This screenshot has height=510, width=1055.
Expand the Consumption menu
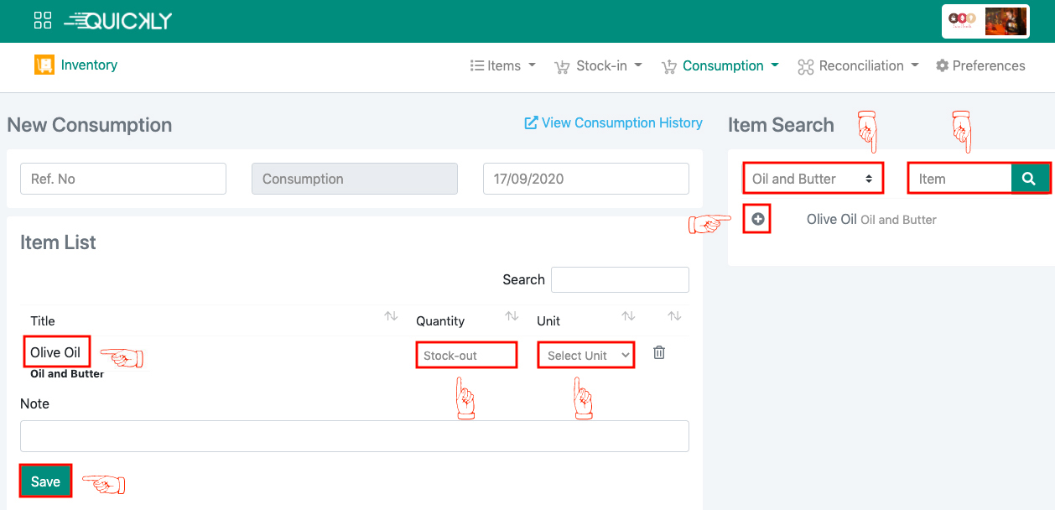tap(721, 65)
